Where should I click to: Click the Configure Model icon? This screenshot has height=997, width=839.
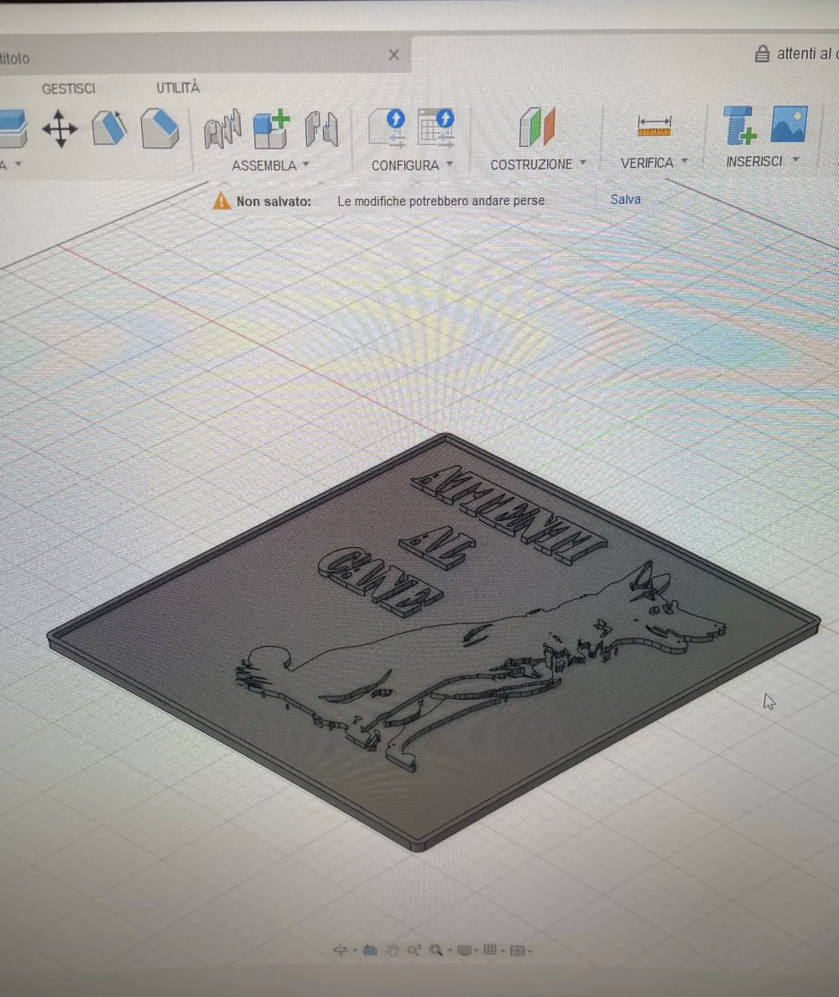pos(387,128)
